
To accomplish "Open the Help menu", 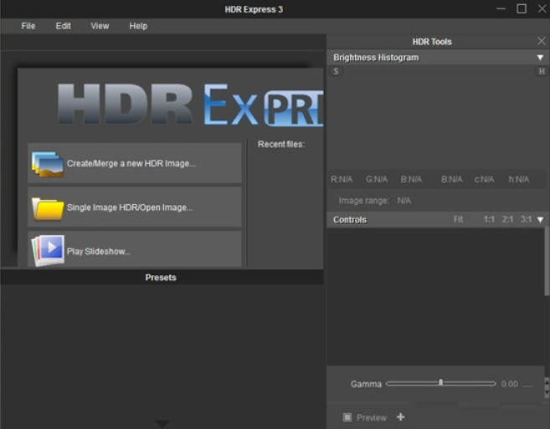I will pyautogui.click(x=138, y=26).
